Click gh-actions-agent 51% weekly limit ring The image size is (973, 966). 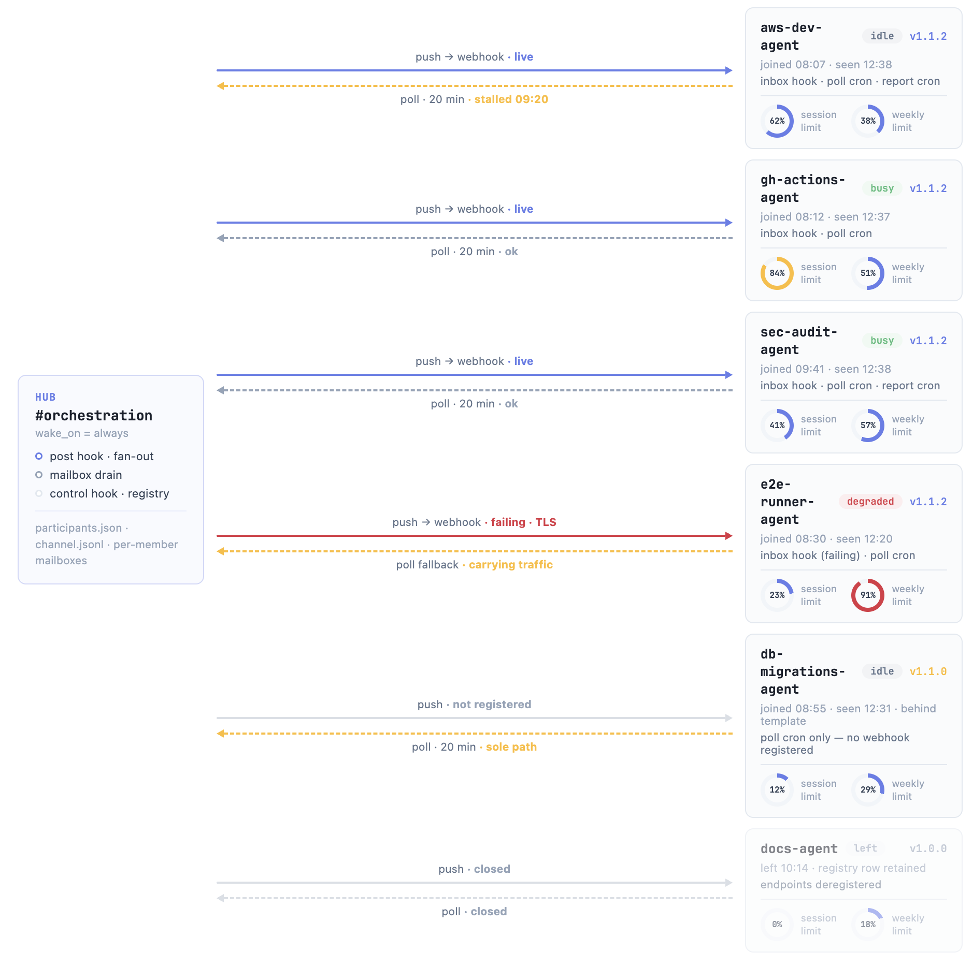pyautogui.click(x=868, y=273)
